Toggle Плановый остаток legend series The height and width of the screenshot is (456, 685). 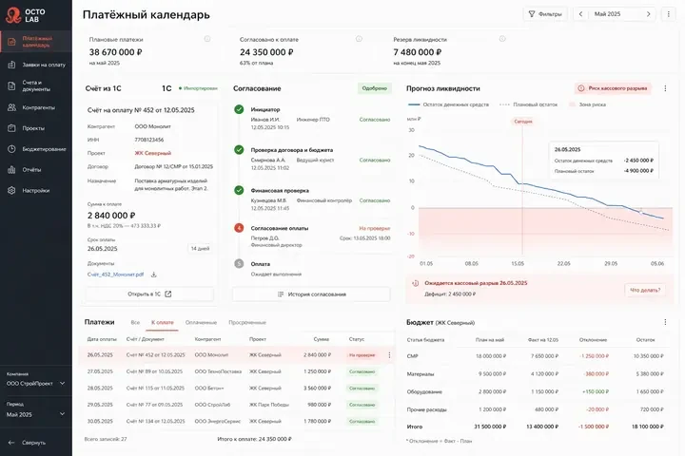pyautogui.click(x=529, y=104)
